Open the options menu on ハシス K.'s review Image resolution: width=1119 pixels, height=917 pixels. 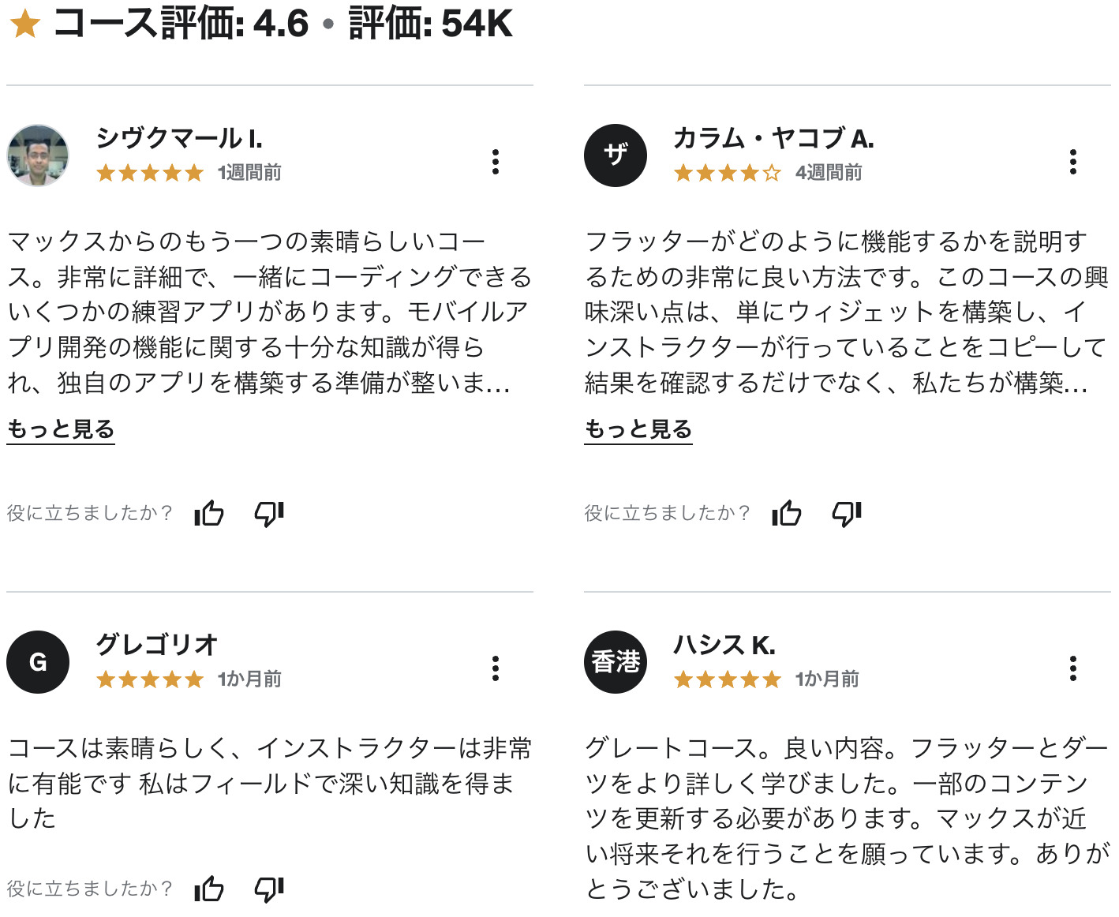(x=1073, y=668)
